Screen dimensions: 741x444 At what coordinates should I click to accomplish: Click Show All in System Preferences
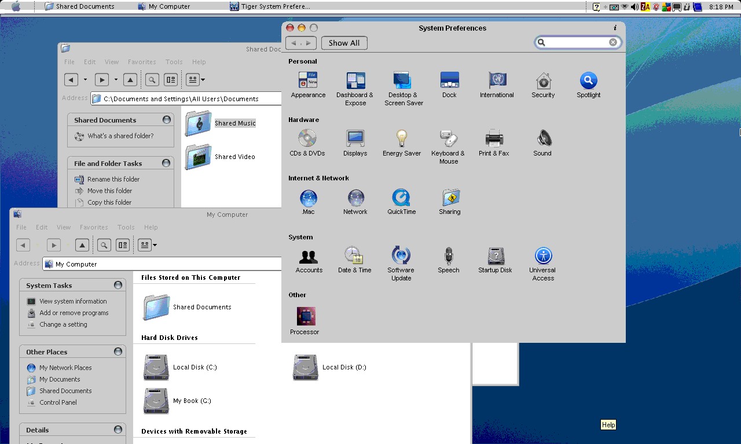pyautogui.click(x=344, y=43)
